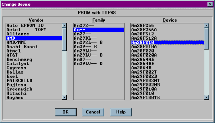Select vendor Exel
The width and height of the screenshot is (215, 123).
(x=34, y=76)
